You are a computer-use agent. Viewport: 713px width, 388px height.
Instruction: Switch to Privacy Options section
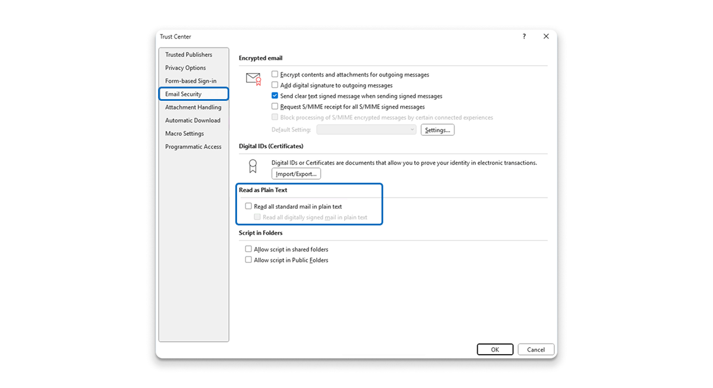pyautogui.click(x=185, y=68)
